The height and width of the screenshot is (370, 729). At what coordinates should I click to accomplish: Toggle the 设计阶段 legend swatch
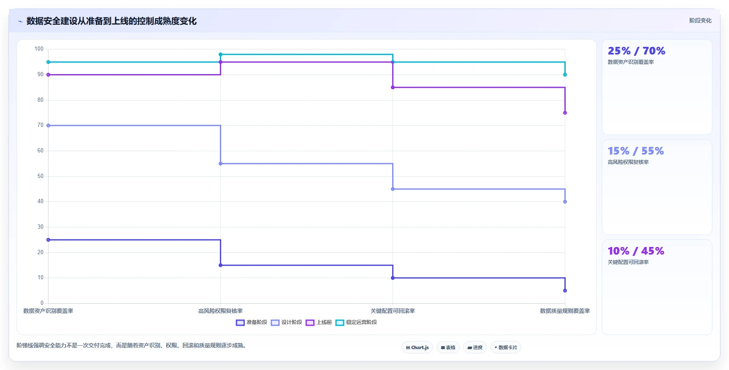point(275,323)
